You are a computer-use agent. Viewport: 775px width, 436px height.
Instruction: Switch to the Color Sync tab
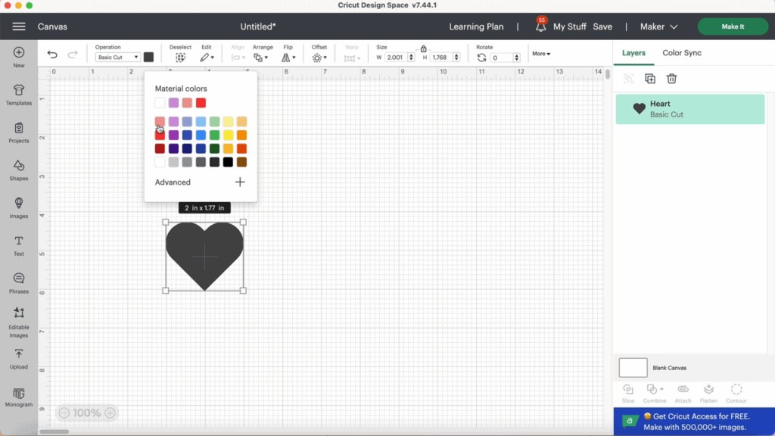682,53
